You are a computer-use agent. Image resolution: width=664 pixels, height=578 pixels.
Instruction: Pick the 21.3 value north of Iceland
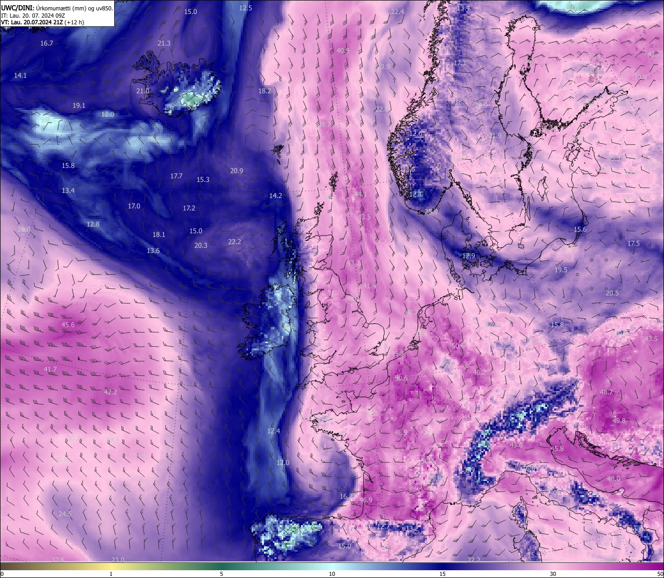(x=164, y=43)
